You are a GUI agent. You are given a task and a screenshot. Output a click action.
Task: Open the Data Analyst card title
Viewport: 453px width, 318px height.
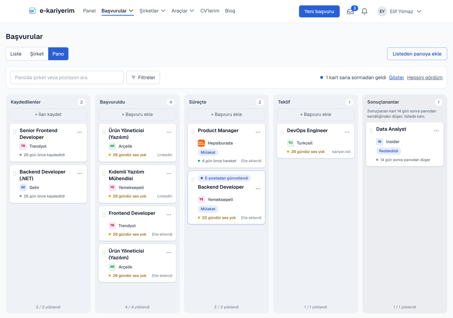click(391, 129)
